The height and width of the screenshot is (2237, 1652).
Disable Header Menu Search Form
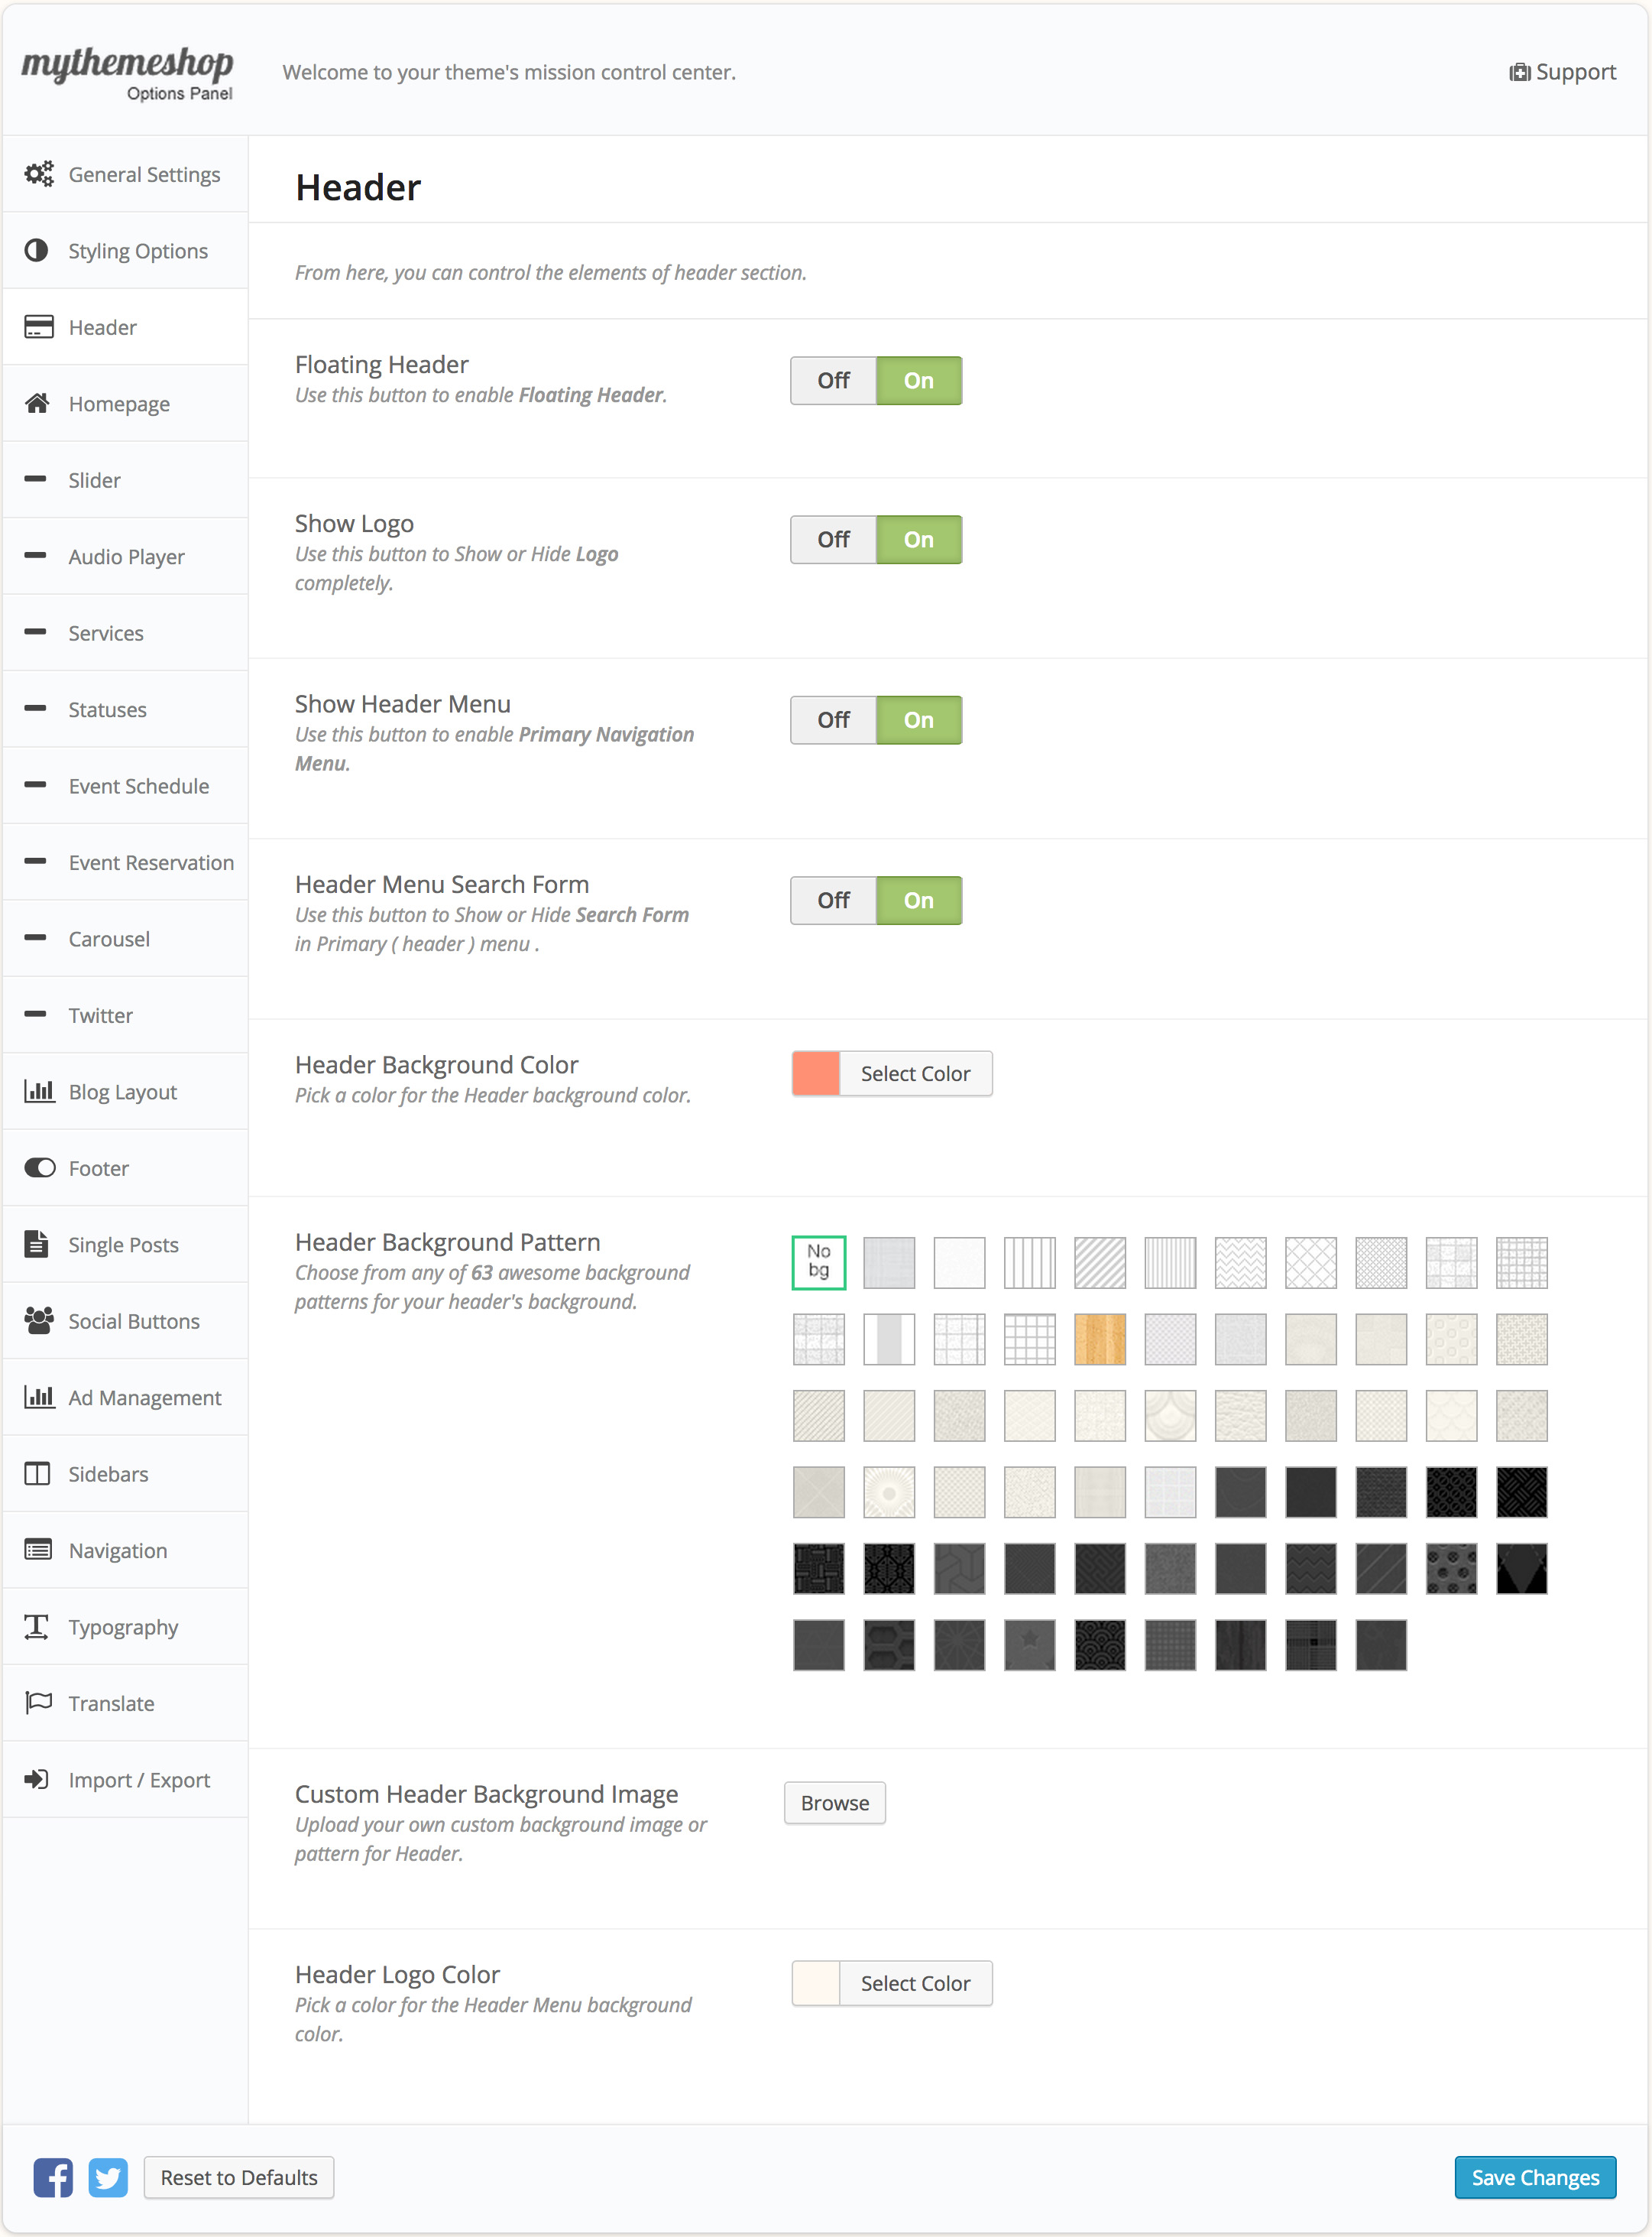pos(833,901)
